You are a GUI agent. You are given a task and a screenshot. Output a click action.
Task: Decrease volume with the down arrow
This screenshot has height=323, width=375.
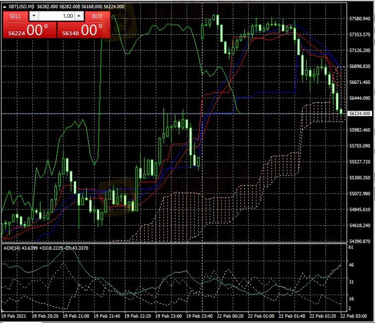33,16
